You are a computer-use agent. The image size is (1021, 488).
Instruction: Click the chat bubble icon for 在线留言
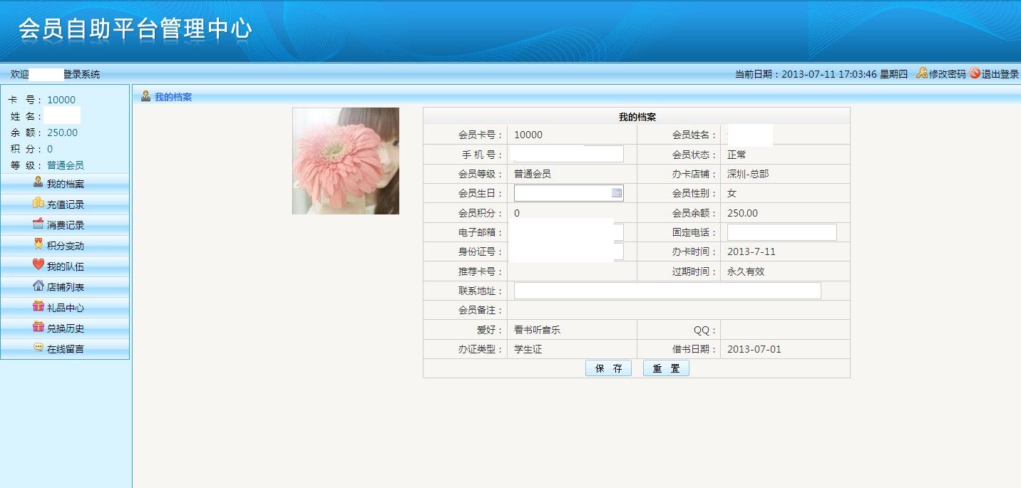(x=39, y=348)
